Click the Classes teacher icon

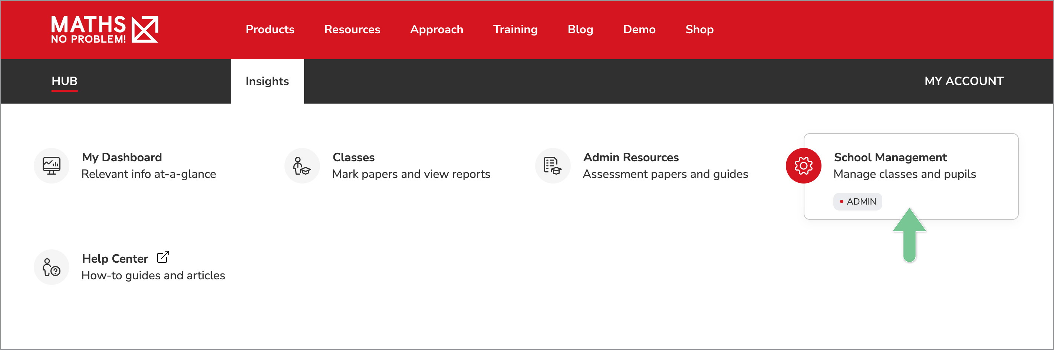[302, 166]
